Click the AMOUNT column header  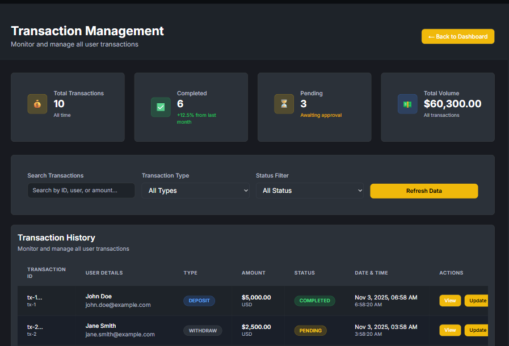tap(253, 273)
